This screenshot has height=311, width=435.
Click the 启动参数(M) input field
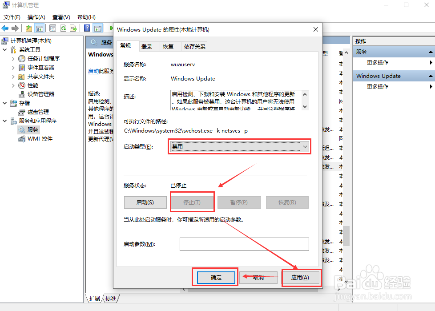pyautogui.click(x=244, y=244)
